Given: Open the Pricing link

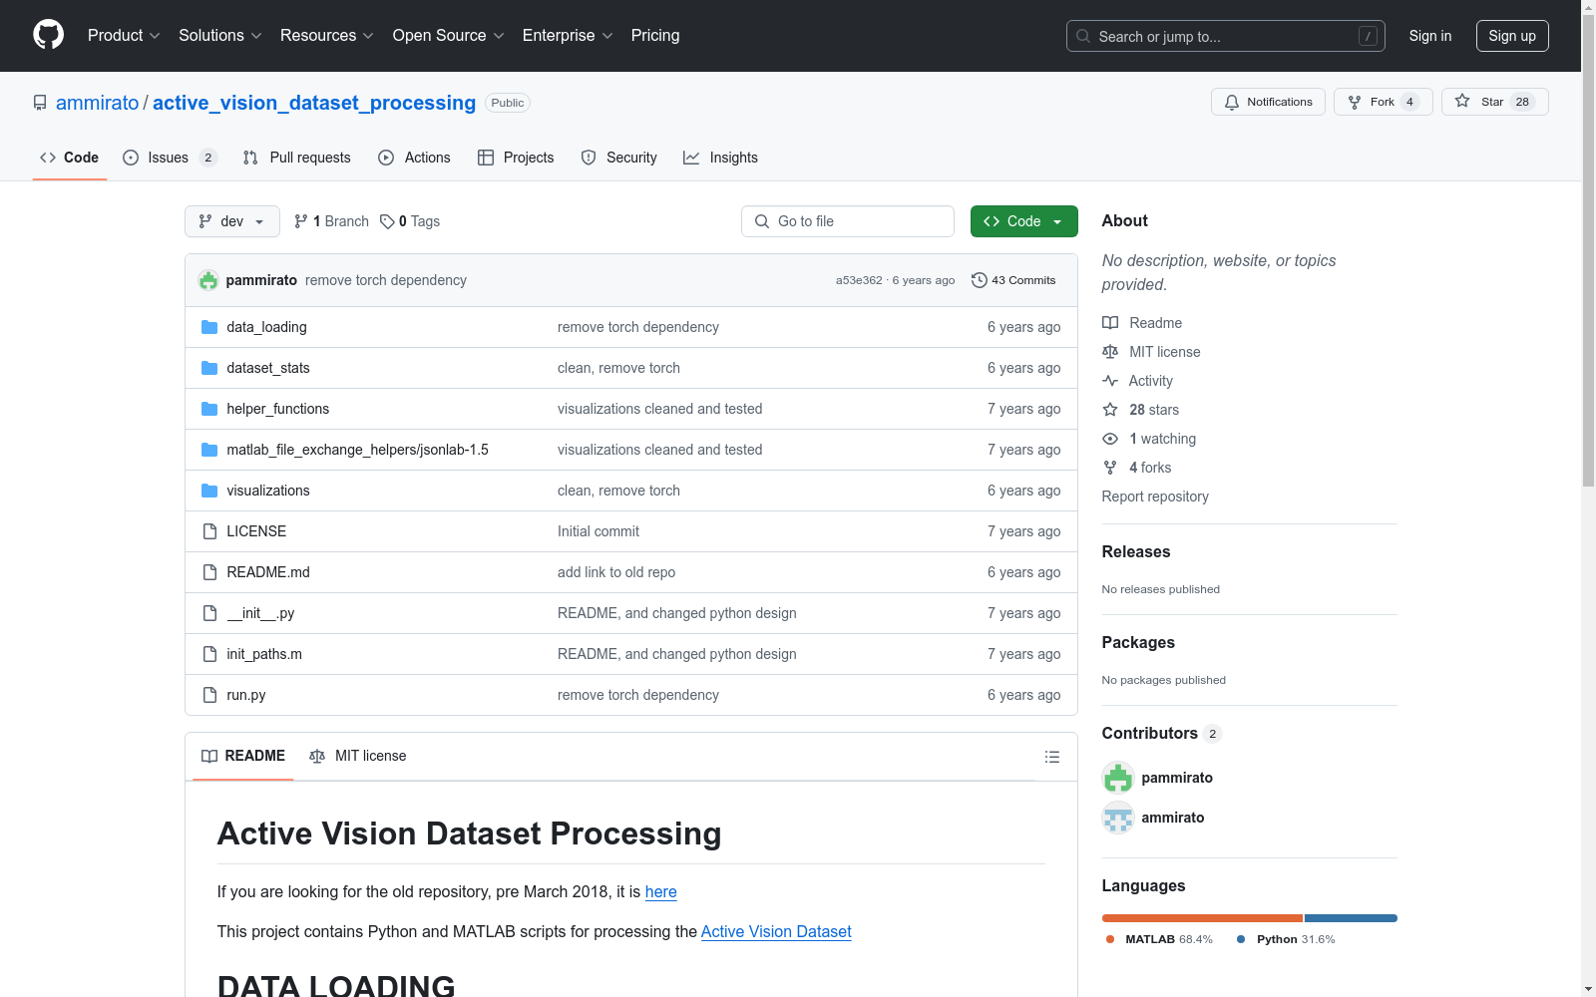Looking at the screenshot, I should coord(655,36).
